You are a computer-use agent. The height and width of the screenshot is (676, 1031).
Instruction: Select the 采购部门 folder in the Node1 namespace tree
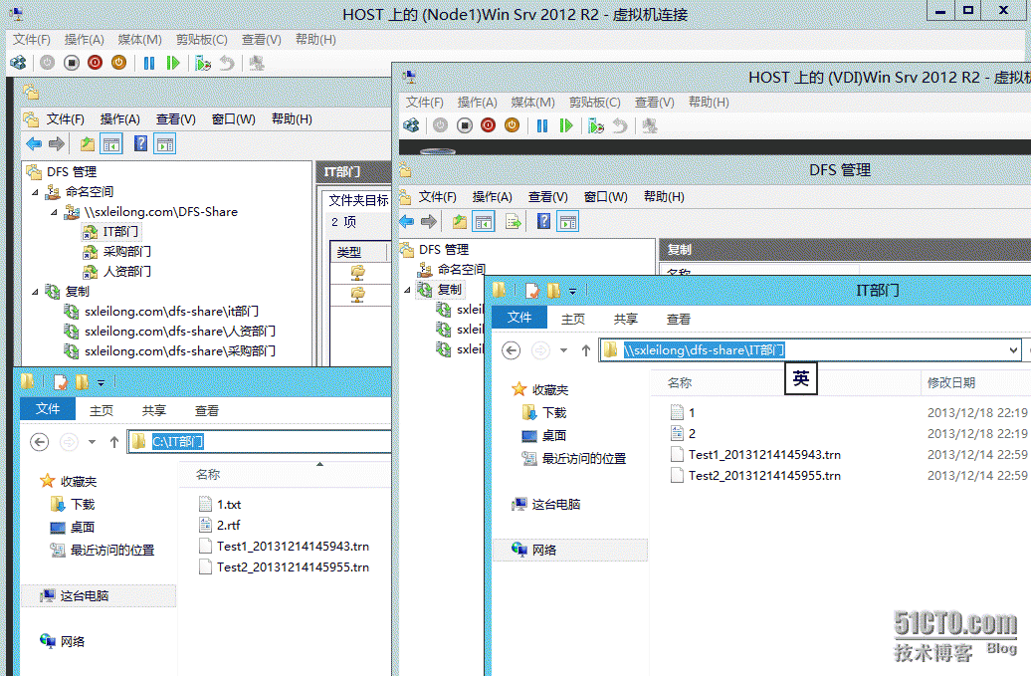(117, 251)
